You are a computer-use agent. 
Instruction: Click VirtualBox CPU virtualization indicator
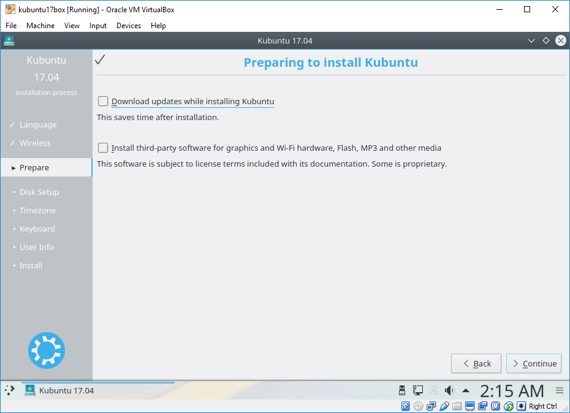(495, 406)
